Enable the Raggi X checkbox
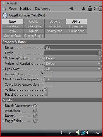This screenshot has width=103, height=137. point(45,95)
